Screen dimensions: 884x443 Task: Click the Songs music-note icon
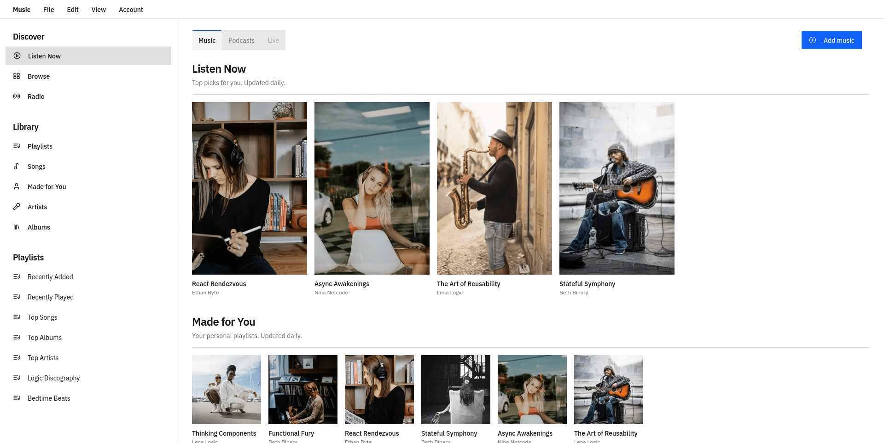[17, 166]
